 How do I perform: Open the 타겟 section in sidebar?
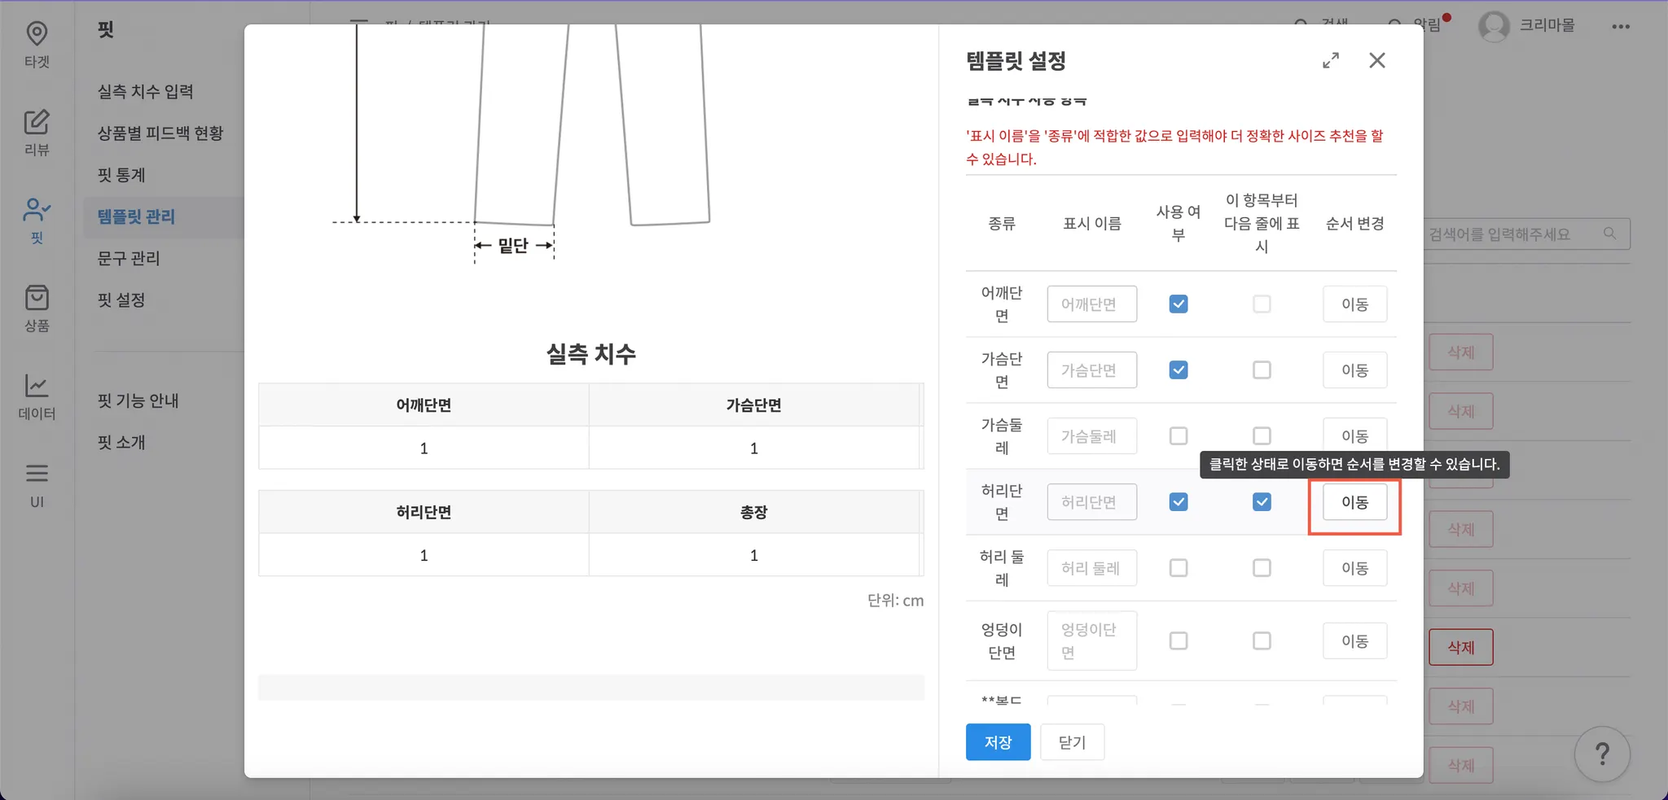pos(37,44)
